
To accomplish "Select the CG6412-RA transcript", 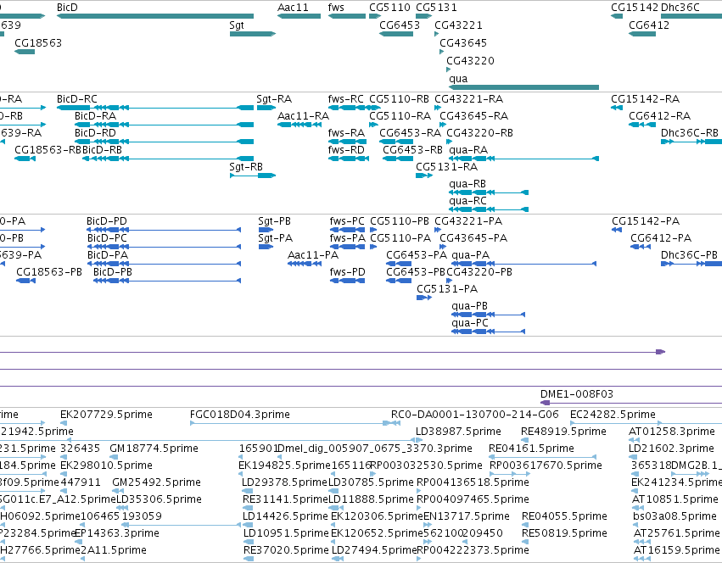I will (642, 125).
